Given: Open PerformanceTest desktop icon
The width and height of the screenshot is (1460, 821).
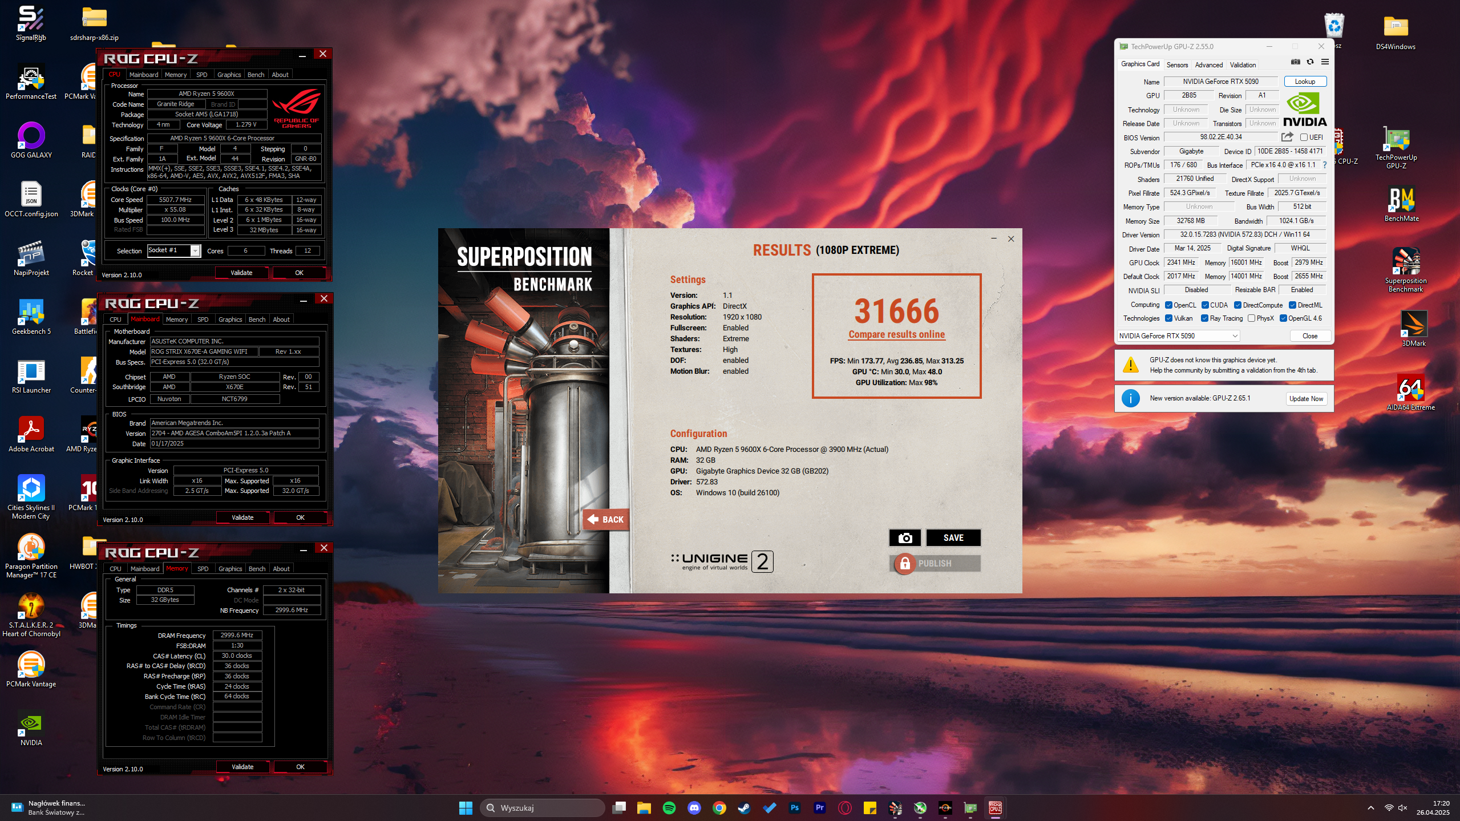Looking at the screenshot, I should point(31,83).
